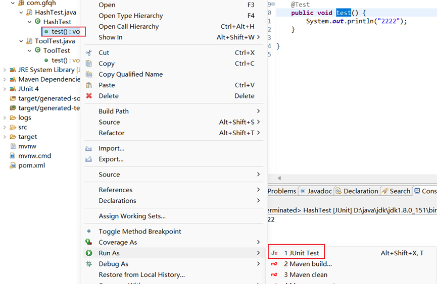
Task: Choose Open Call Hierarchy
Action: click(174, 26)
